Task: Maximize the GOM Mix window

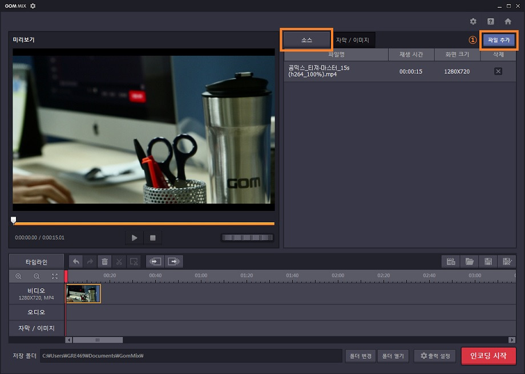Action: [x=508, y=6]
